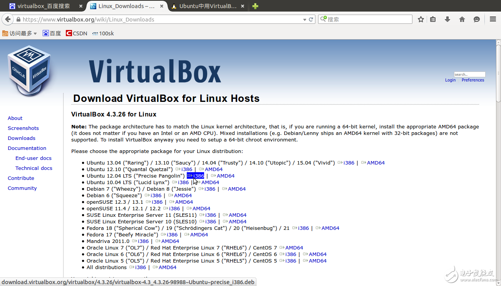The image size is (501, 286).
Task: Go back with the browser back arrow
Action: click(7, 19)
